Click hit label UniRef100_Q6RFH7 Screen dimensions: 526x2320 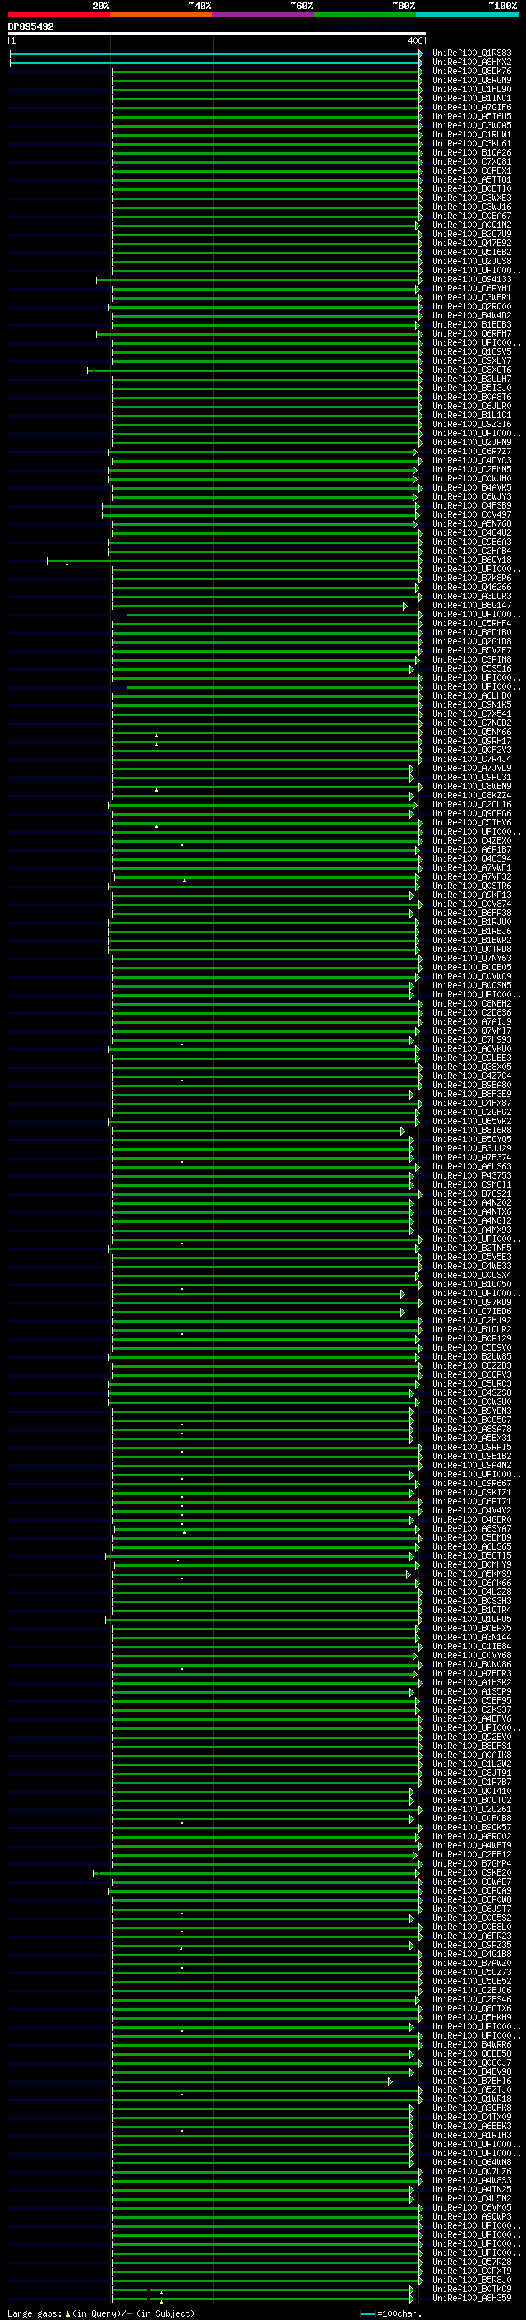tap(472, 334)
